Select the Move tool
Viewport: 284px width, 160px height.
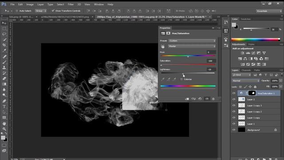click(x=4, y=23)
